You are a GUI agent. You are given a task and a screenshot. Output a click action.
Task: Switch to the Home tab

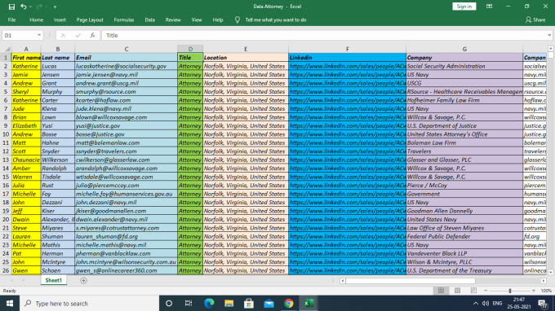pyautogui.click(x=36, y=20)
